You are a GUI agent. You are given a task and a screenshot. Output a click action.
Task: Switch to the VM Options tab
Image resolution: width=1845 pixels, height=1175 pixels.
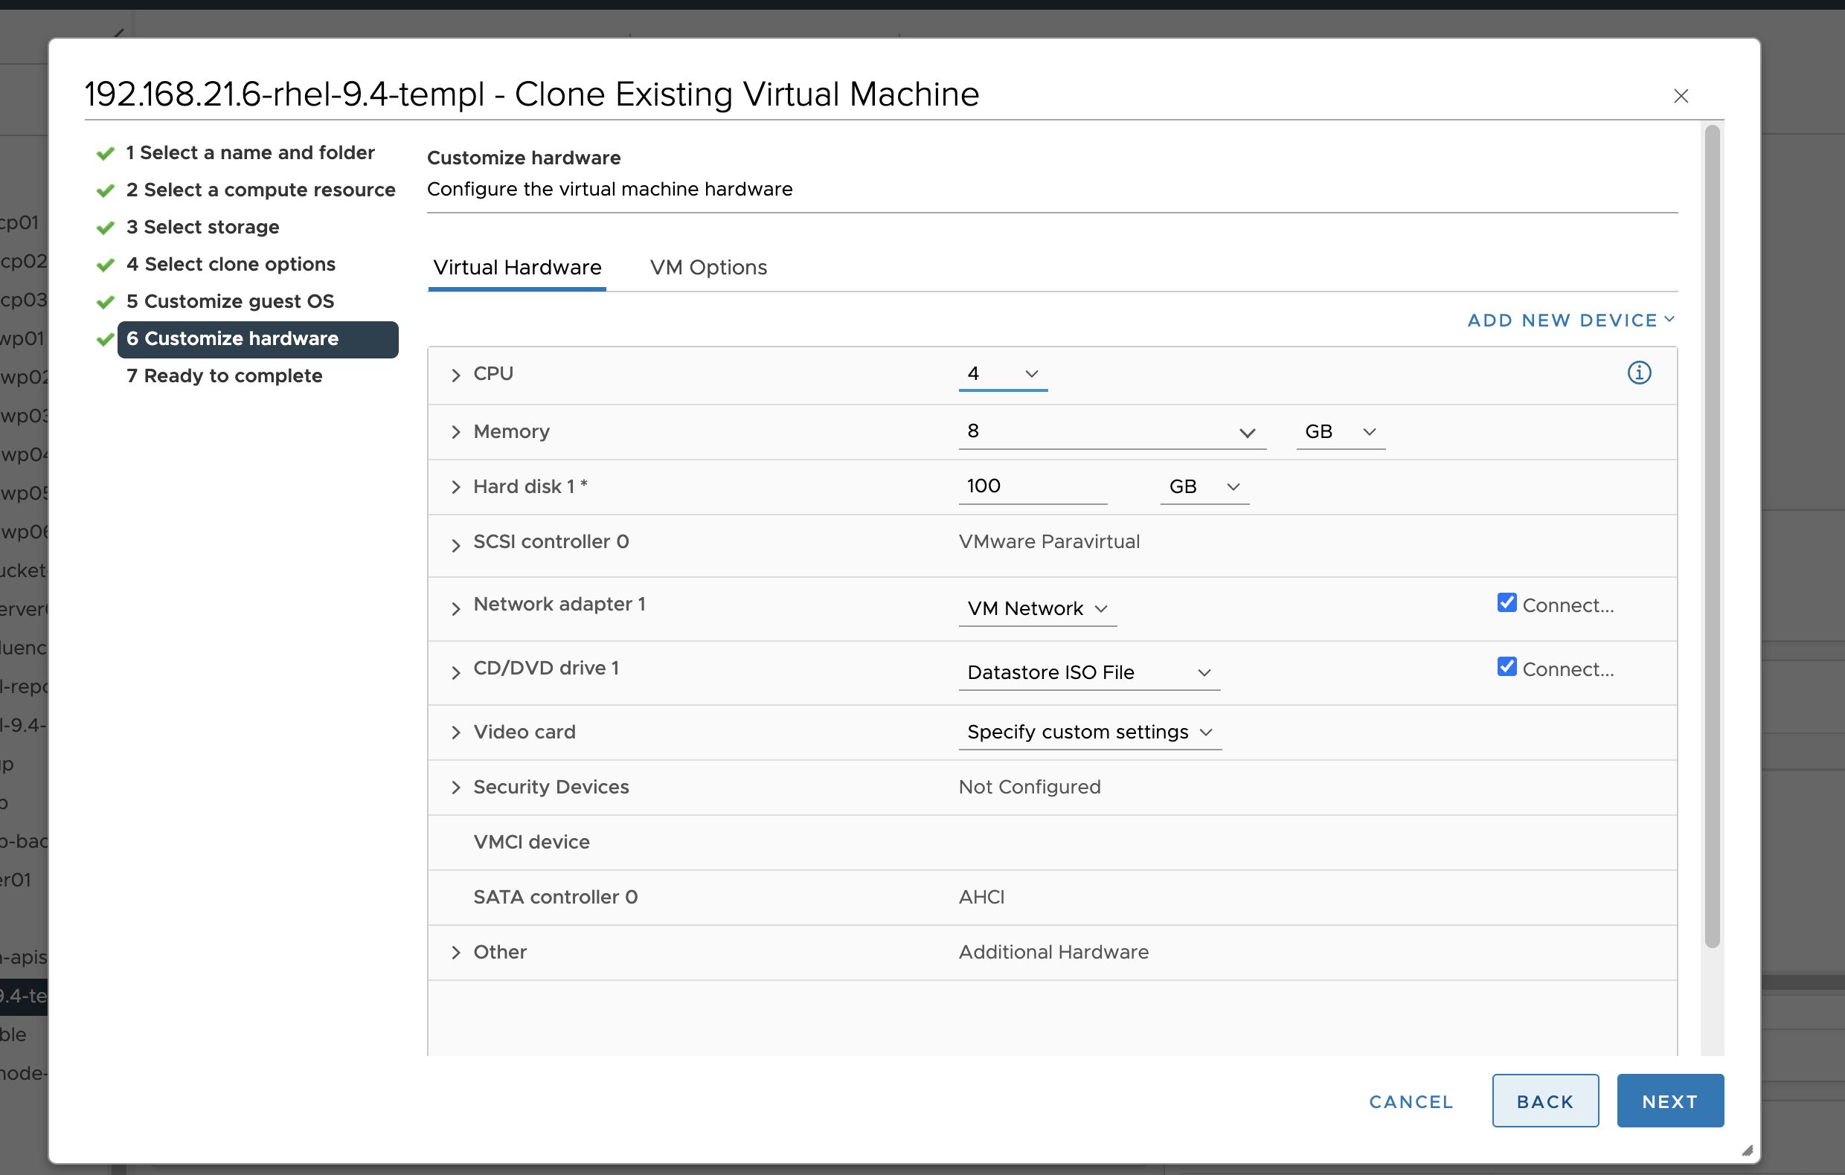click(708, 267)
